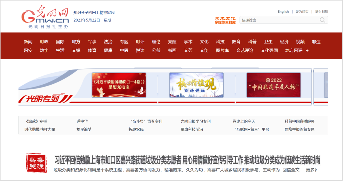This screenshot has width=343, height=181.
Task: Click the 头条关注 red stamp icon
Action: pyautogui.click(x=37, y=163)
